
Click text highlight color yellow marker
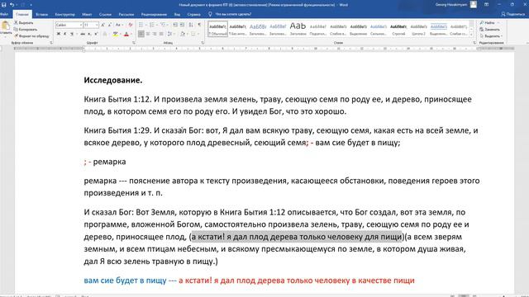pyautogui.click(x=116, y=34)
